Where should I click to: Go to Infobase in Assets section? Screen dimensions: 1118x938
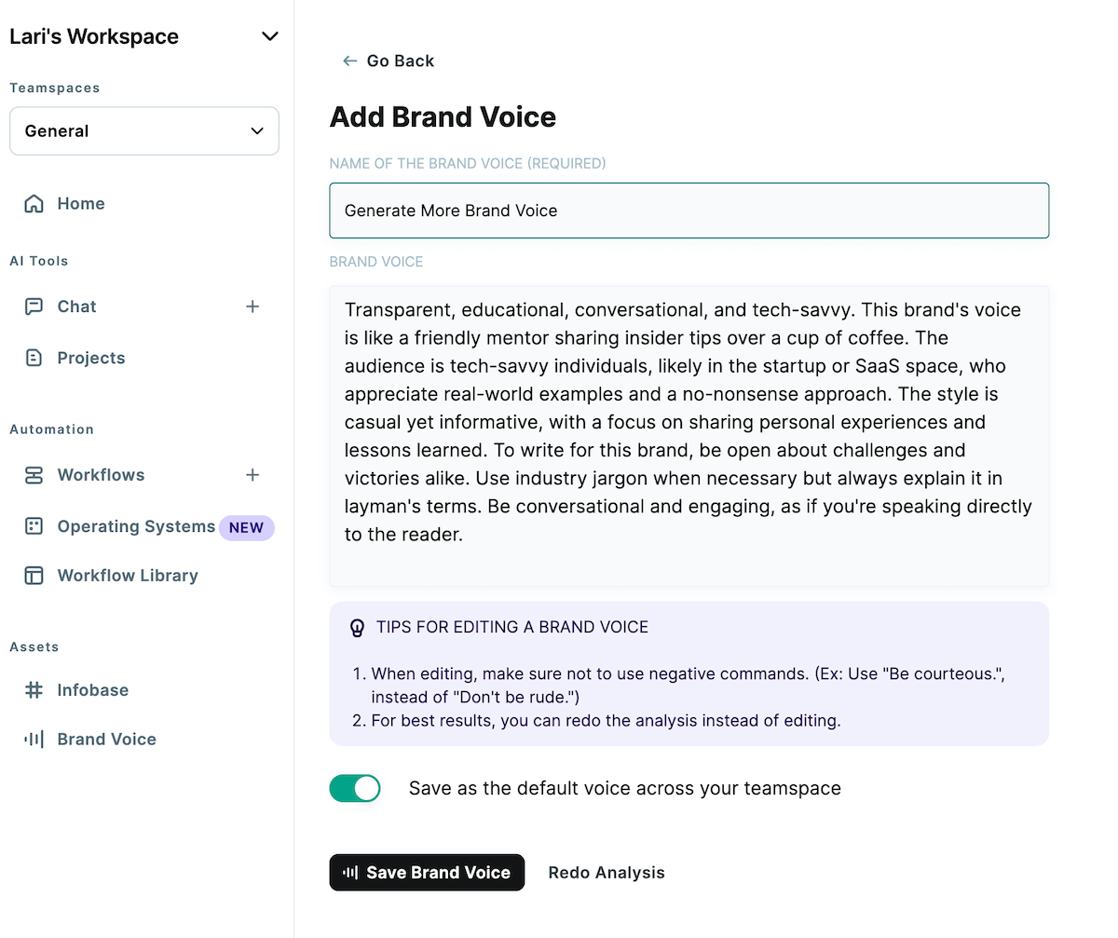(x=93, y=690)
